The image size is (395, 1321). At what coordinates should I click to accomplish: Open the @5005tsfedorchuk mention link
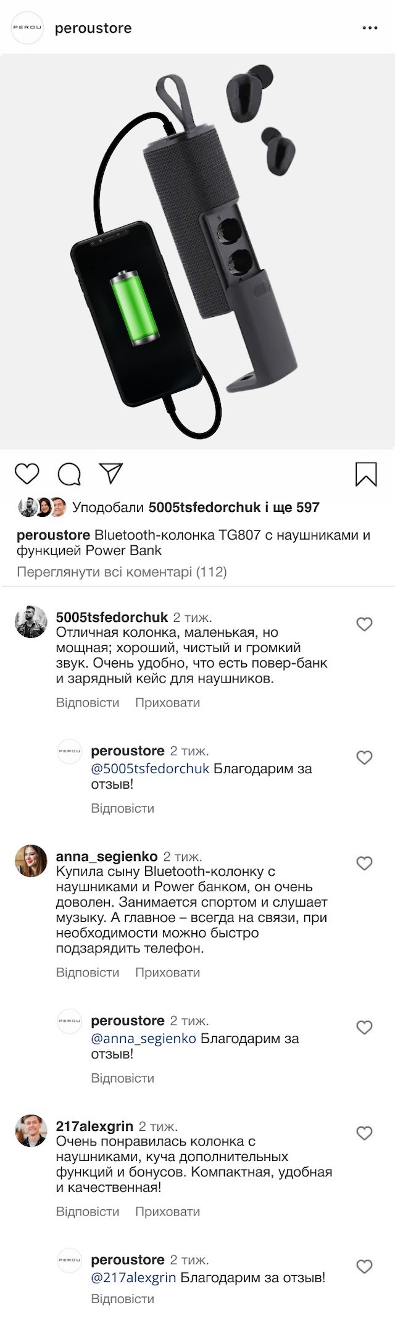[150, 769]
